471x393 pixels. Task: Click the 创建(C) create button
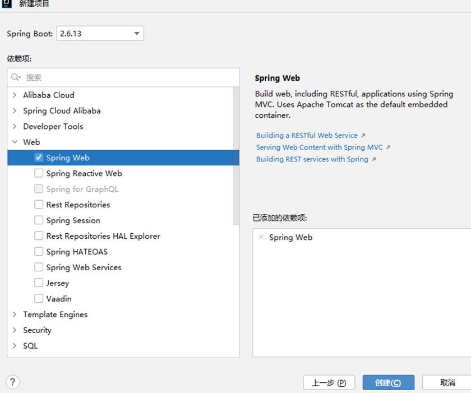tap(389, 382)
